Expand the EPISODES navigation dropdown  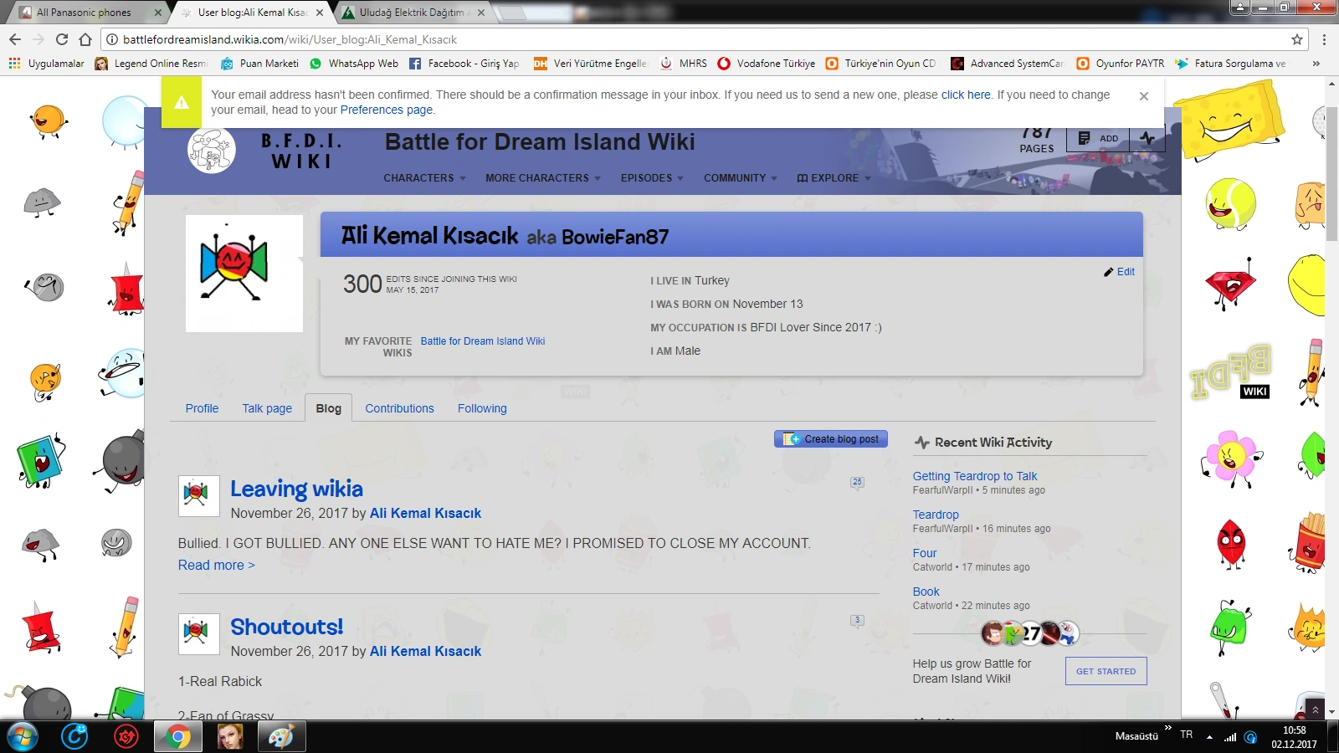[x=652, y=178]
